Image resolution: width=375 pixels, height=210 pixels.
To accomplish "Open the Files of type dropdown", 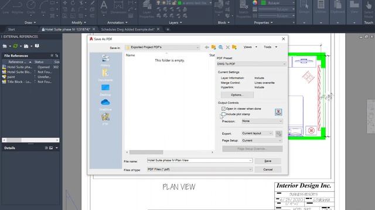I will 199,169.
